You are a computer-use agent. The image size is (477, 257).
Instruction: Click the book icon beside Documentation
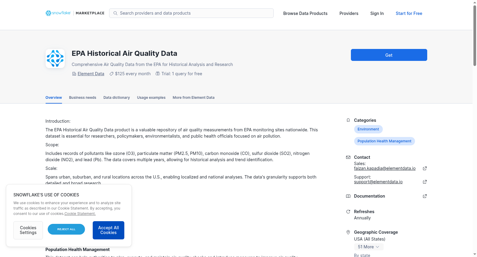click(x=348, y=196)
